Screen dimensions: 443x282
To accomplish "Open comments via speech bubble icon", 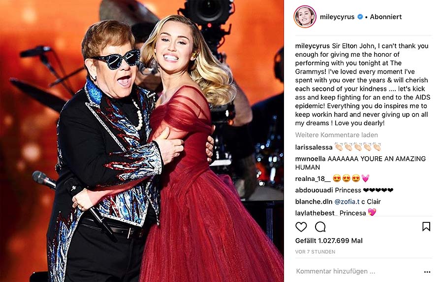I will point(320,227).
